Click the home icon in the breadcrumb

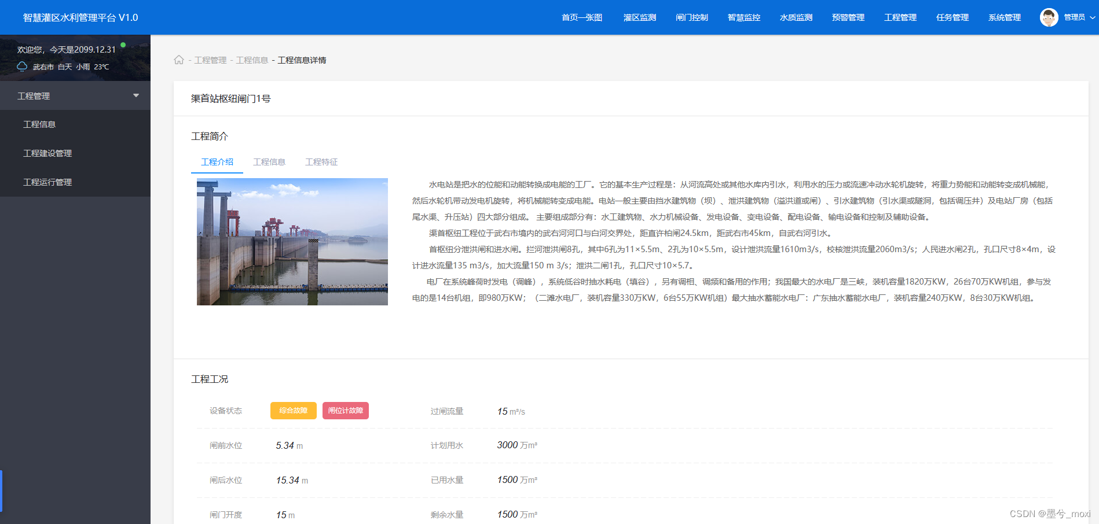coord(179,60)
